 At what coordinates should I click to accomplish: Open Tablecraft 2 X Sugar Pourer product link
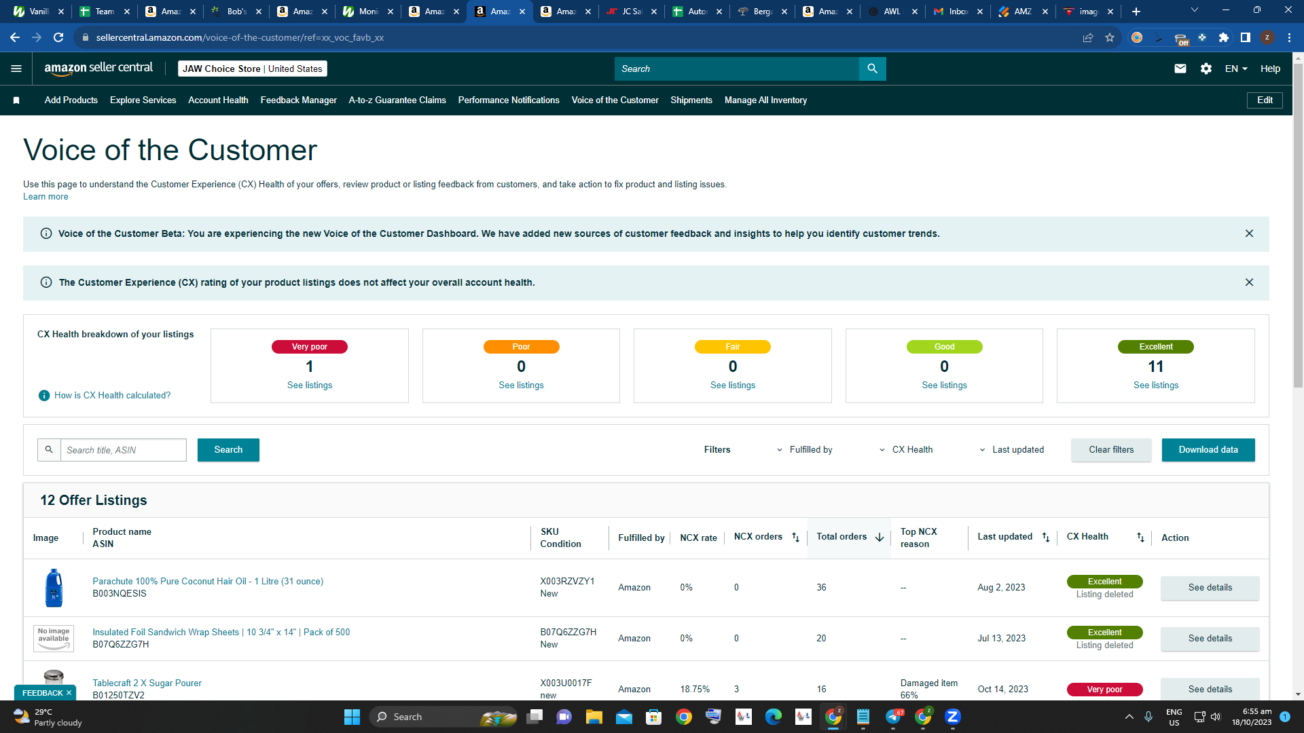(147, 683)
